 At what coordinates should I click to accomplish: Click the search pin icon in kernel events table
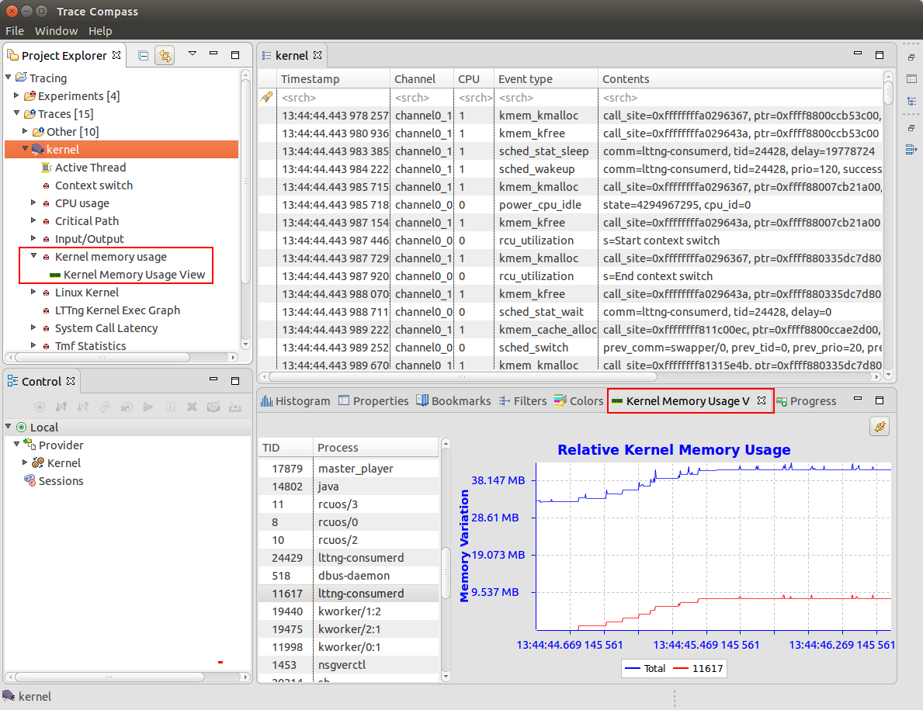[x=266, y=97]
